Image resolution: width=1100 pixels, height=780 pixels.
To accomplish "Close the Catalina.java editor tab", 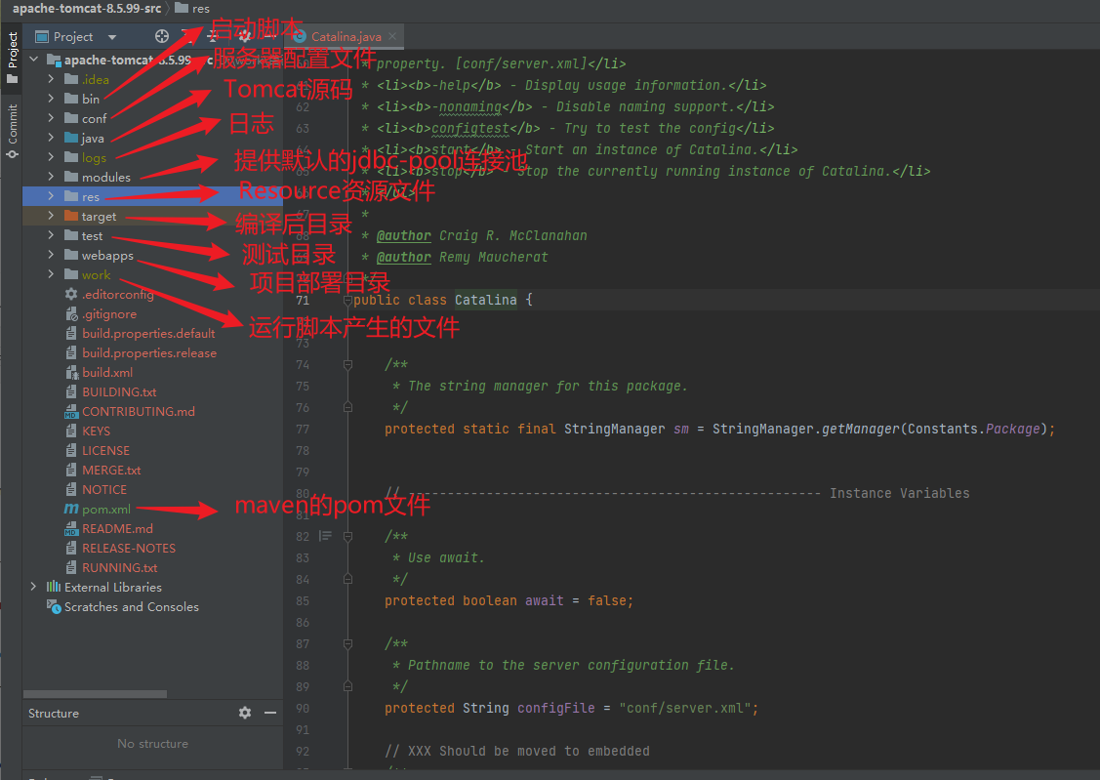I will 392,36.
